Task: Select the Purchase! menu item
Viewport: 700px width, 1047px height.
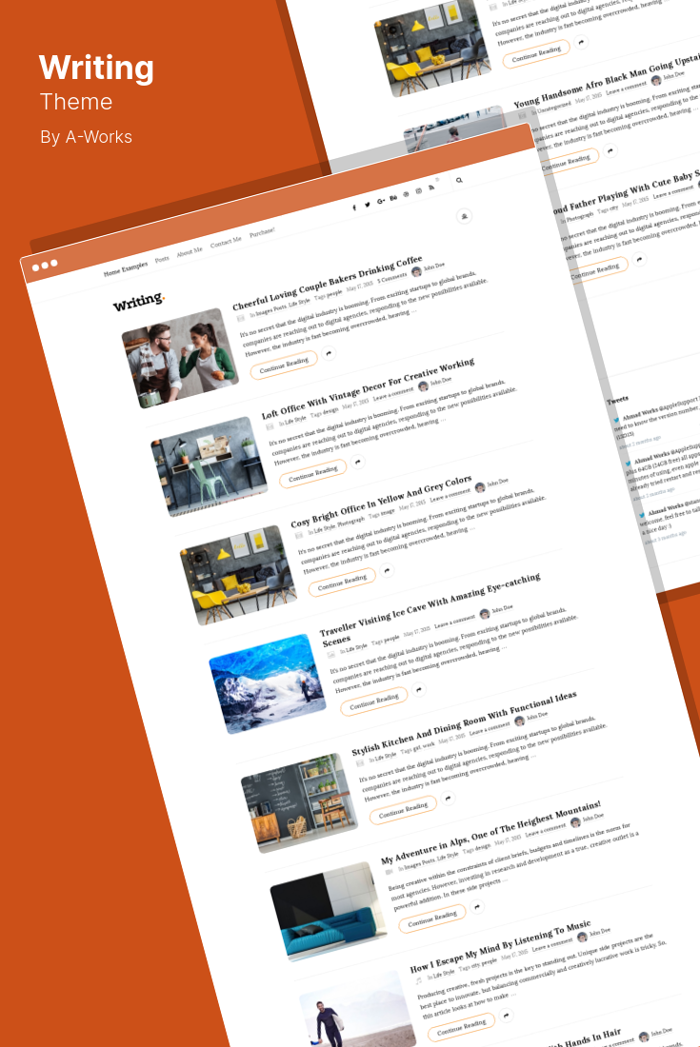Action: click(262, 233)
